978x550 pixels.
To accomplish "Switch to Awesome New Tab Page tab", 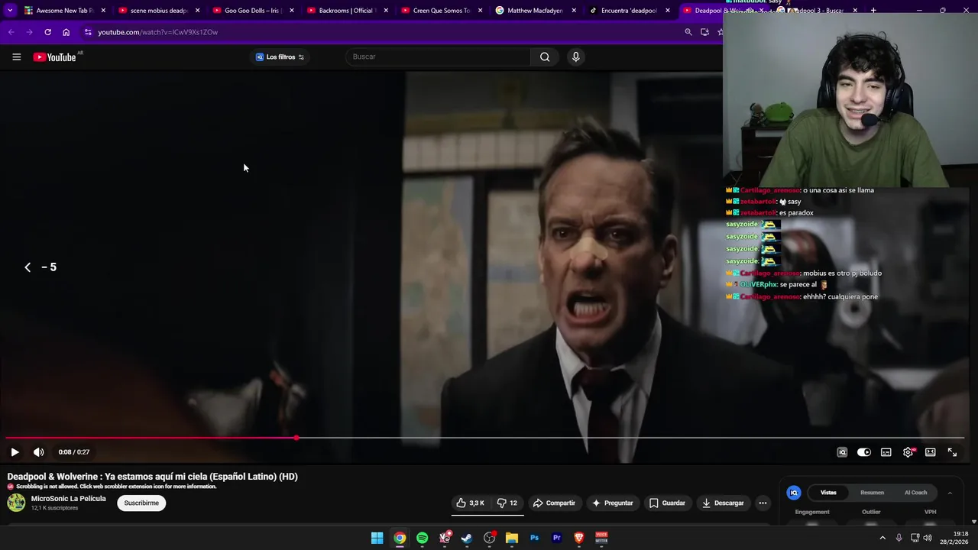I will [64, 11].
